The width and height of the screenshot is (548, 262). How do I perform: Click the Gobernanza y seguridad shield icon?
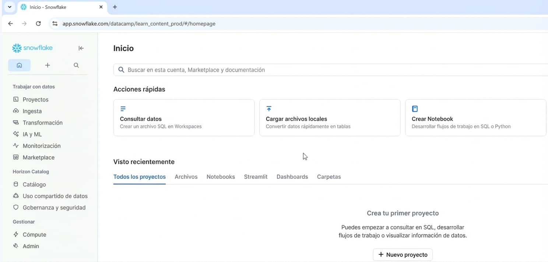16,207
